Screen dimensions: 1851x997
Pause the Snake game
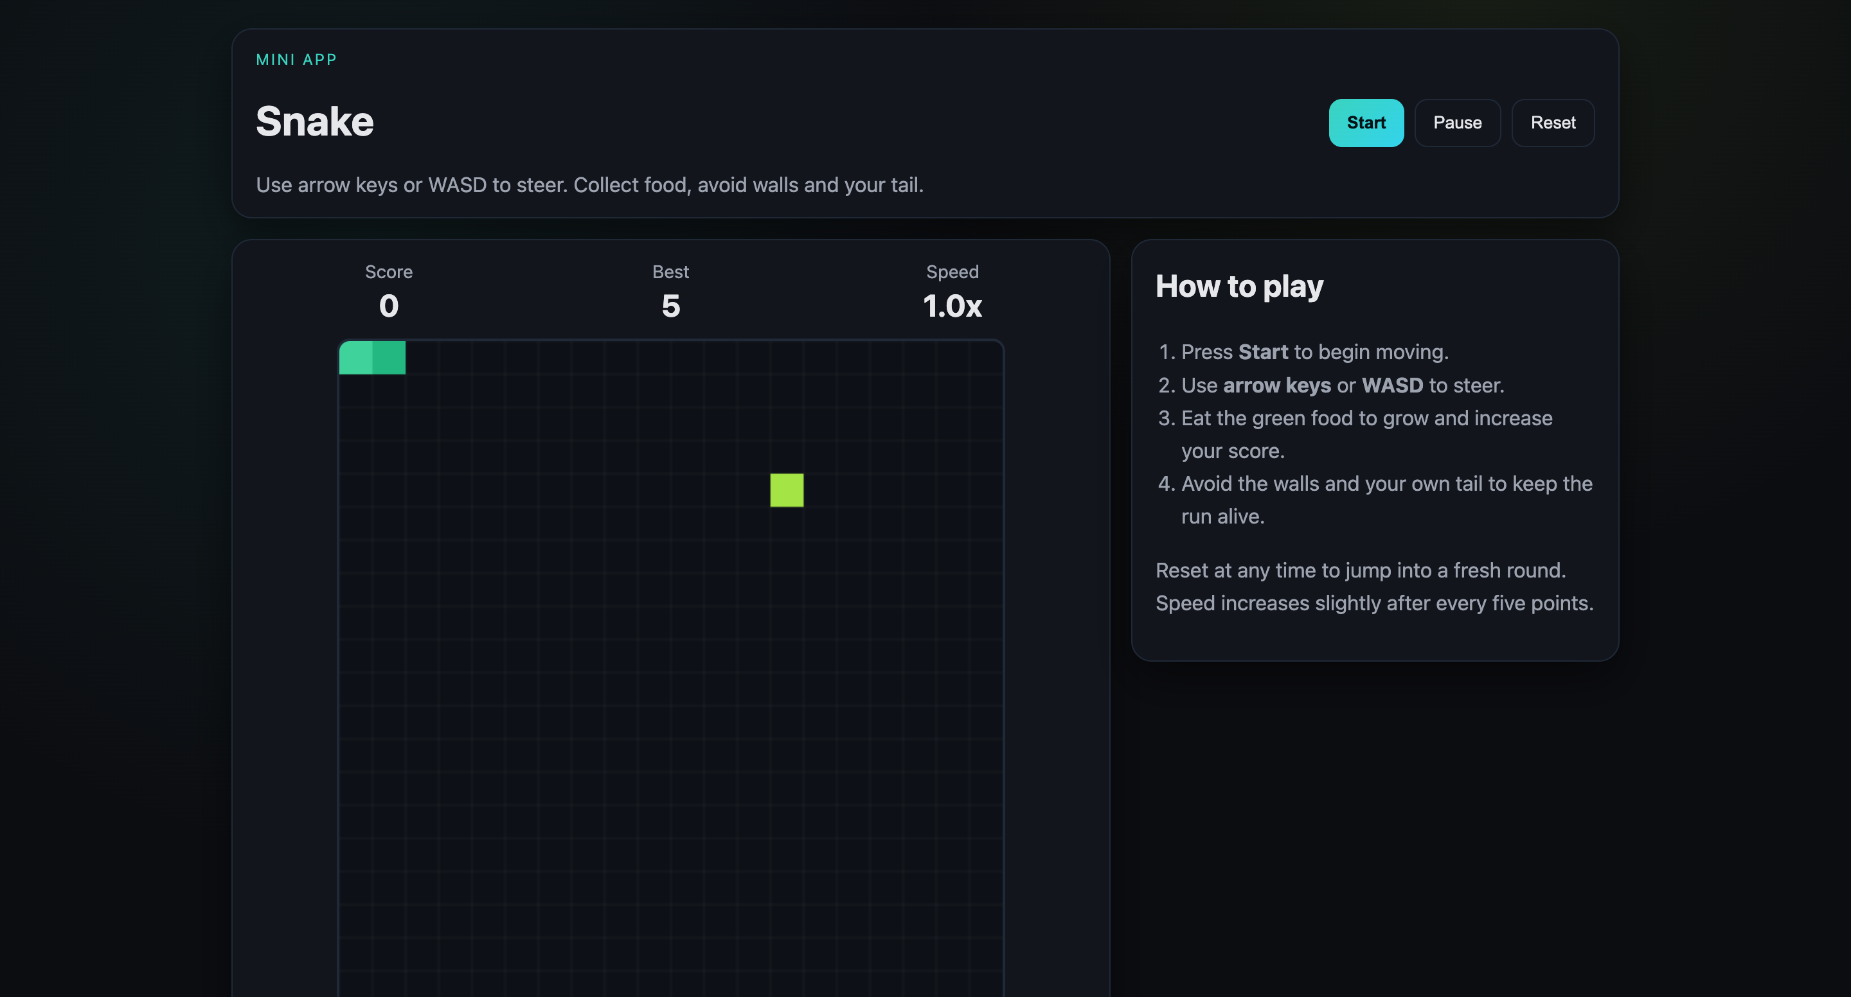point(1457,123)
